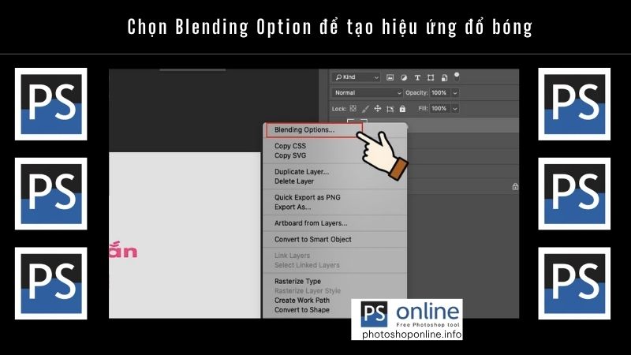
Task: Toggle the lock all padlock icon
Action: coord(402,108)
